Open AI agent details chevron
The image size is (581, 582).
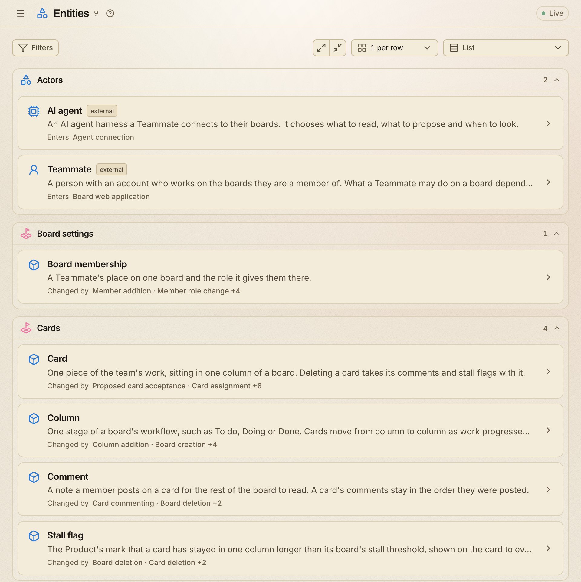[548, 123]
